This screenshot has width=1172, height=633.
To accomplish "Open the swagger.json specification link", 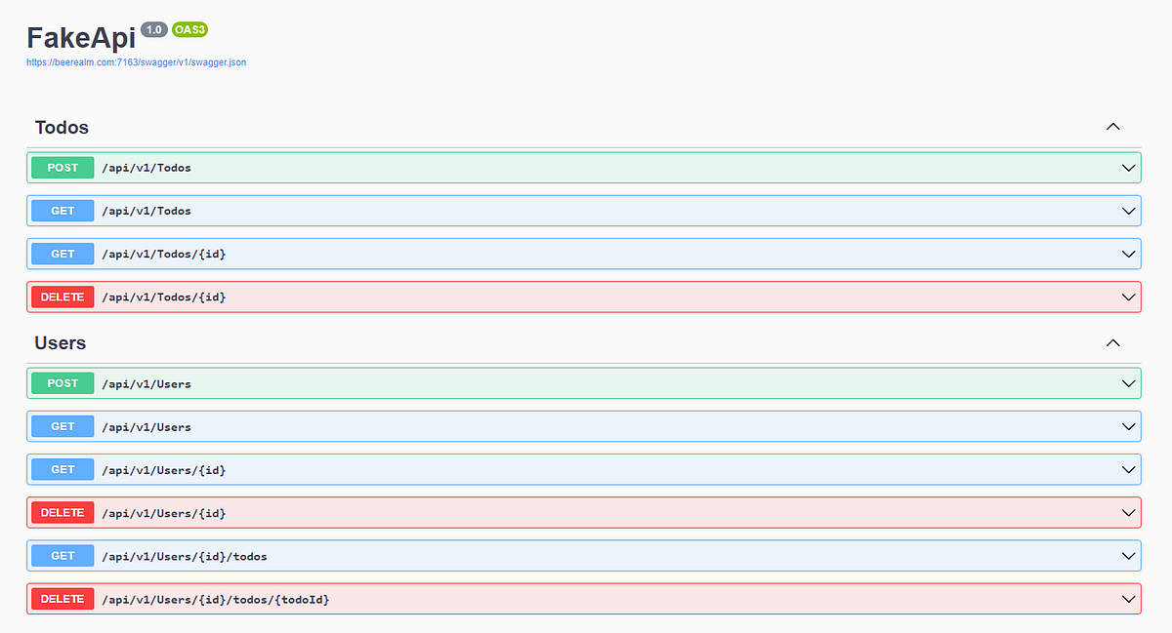I will [136, 61].
